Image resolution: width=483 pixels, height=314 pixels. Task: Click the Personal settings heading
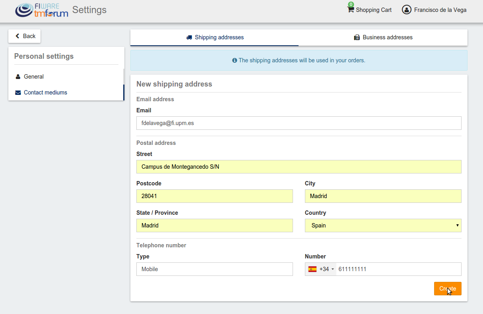(x=44, y=56)
